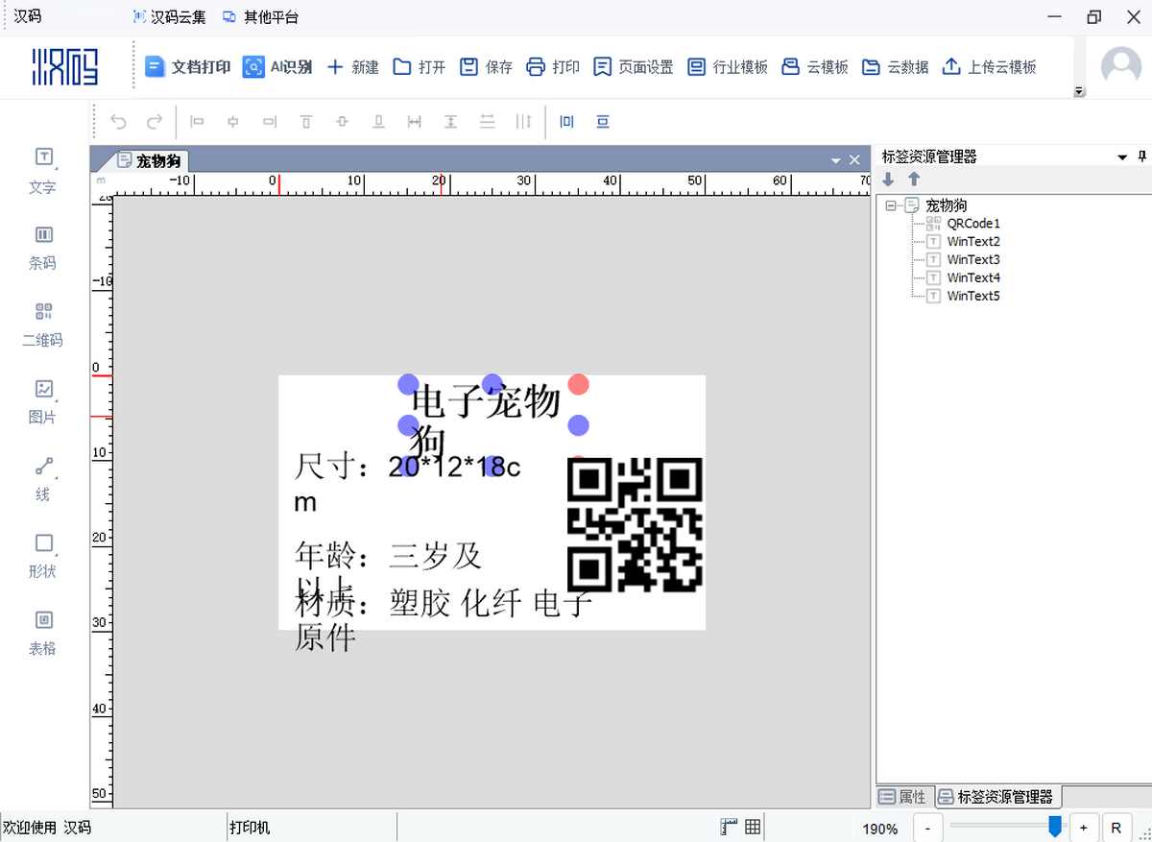Select the 表格 table tool
Image resolution: width=1152 pixels, height=842 pixels.
coord(43,632)
